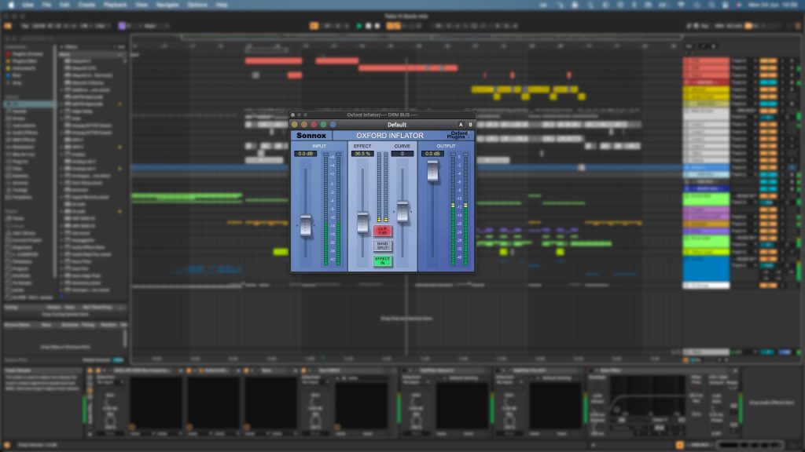Switch to preset slot B

[470, 124]
